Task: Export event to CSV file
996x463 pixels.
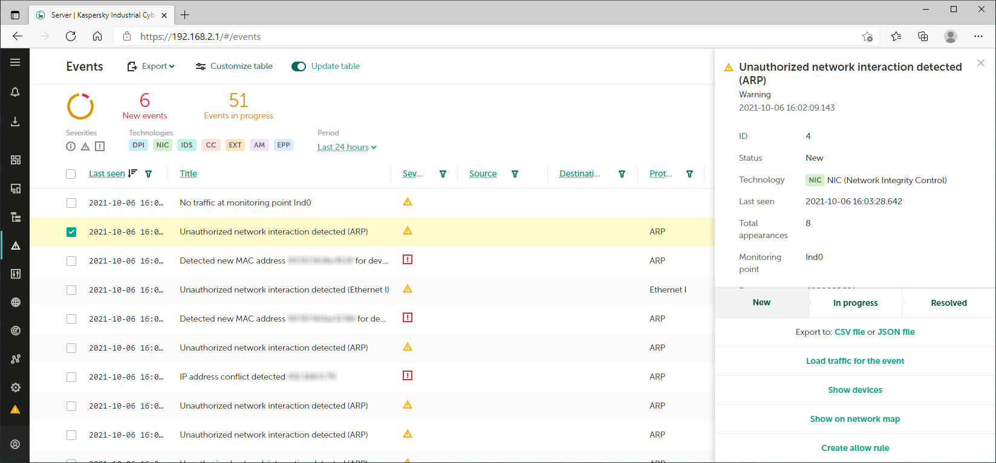Action: point(849,332)
